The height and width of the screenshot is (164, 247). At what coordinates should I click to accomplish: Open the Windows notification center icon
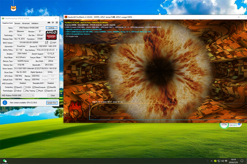[242, 161]
